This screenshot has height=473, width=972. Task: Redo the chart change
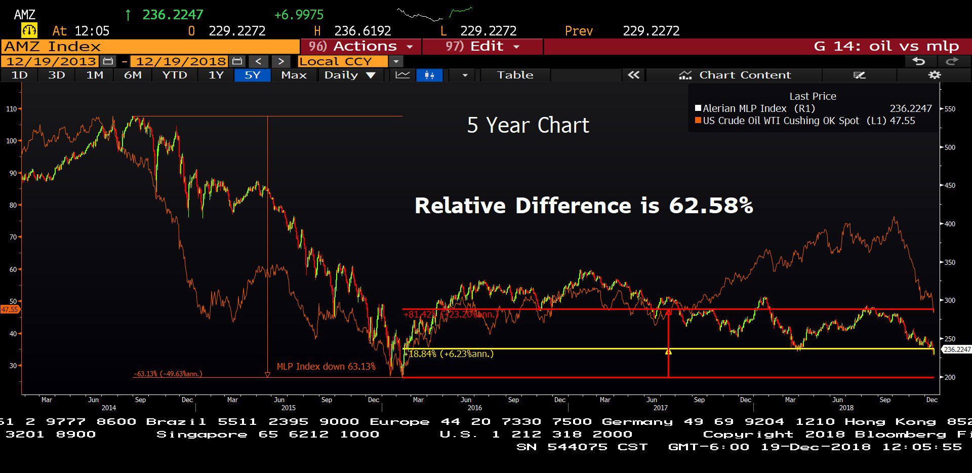[x=952, y=61]
